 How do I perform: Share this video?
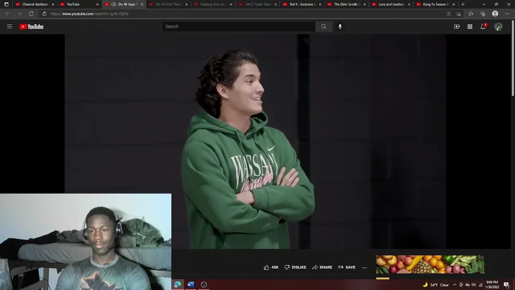pyautogui.click(x=322, y=267)
